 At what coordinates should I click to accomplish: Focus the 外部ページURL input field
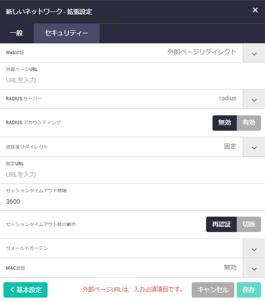point(133,80)
